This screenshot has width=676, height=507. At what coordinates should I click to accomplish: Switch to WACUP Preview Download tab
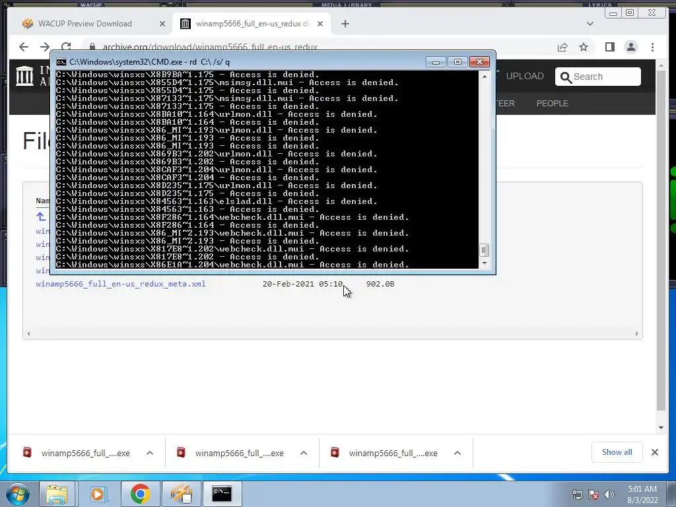coord(84,24)
